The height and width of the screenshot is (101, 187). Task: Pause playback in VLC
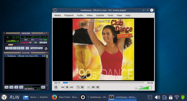point(56,87)
